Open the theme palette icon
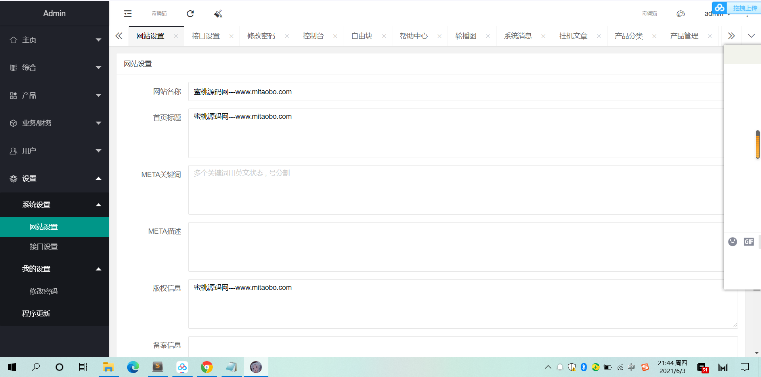This screenshot has height=377, width=761. point(681,14)
